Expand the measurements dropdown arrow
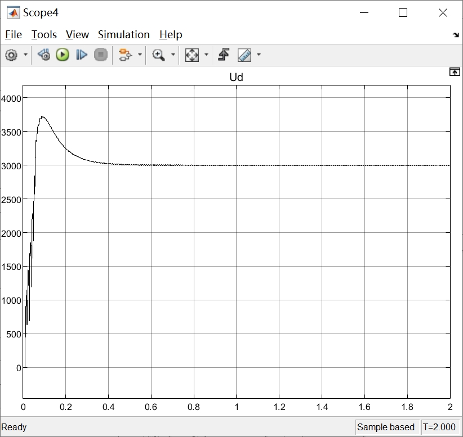The width and height of the screenshot is (463, 437). coord(259,55)
